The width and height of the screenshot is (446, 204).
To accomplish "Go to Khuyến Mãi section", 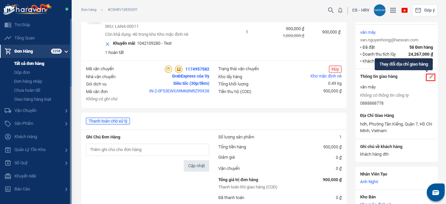I will tap(25, 176).
